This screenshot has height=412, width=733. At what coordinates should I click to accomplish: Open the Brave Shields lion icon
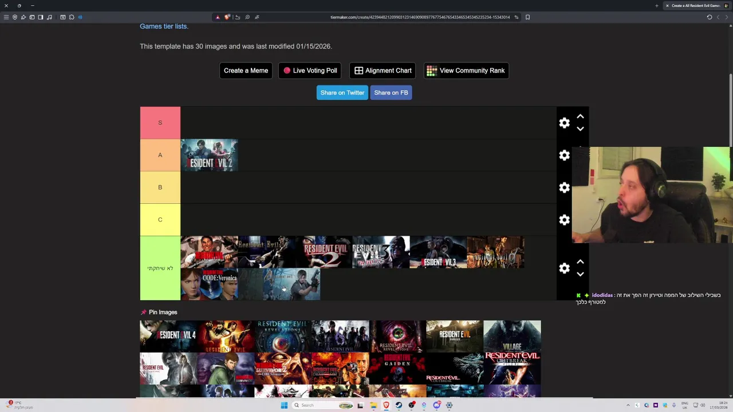pyautogui.click(x=227, y=17)
